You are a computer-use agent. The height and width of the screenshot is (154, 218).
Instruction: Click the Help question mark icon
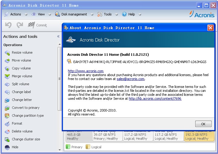(124, 14)
